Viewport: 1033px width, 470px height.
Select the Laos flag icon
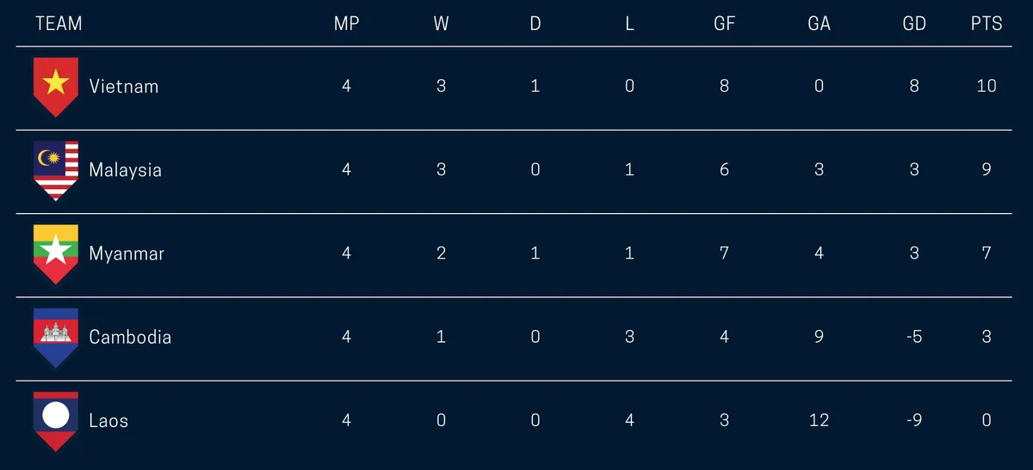(56, 421)
